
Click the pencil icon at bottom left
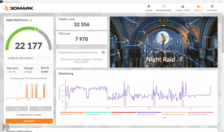6,127
